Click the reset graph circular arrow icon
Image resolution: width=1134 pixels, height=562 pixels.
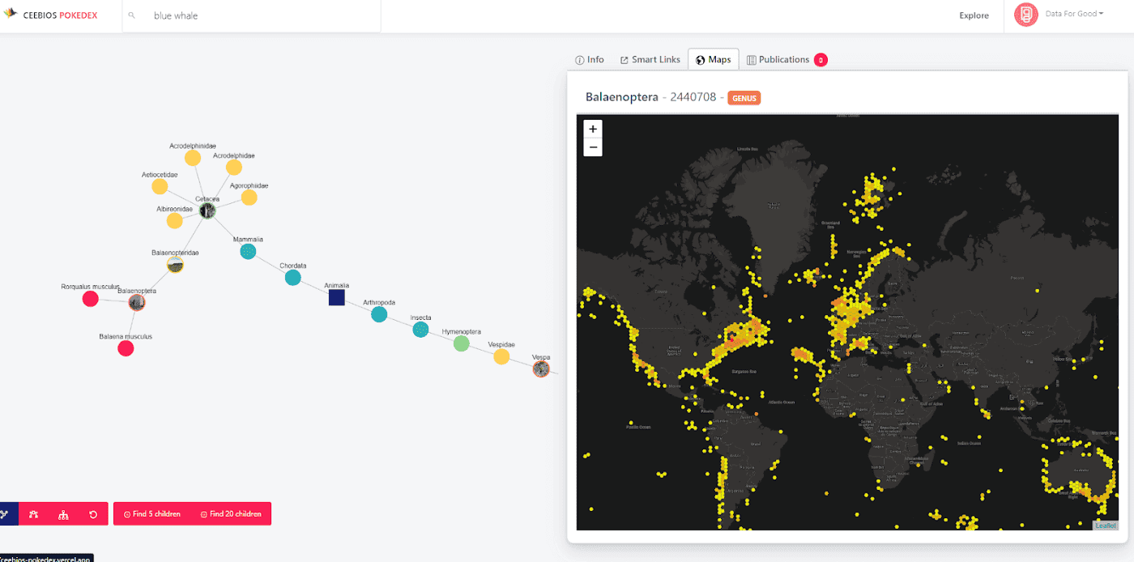[x=93, y=513]
